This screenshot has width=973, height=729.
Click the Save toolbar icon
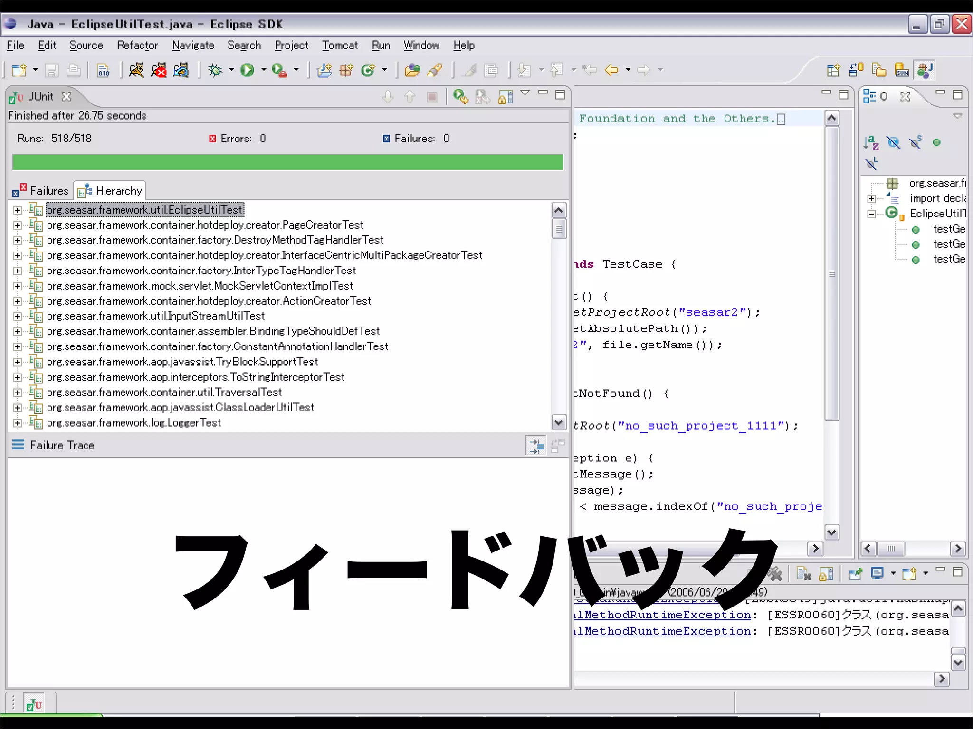point(51,70)
